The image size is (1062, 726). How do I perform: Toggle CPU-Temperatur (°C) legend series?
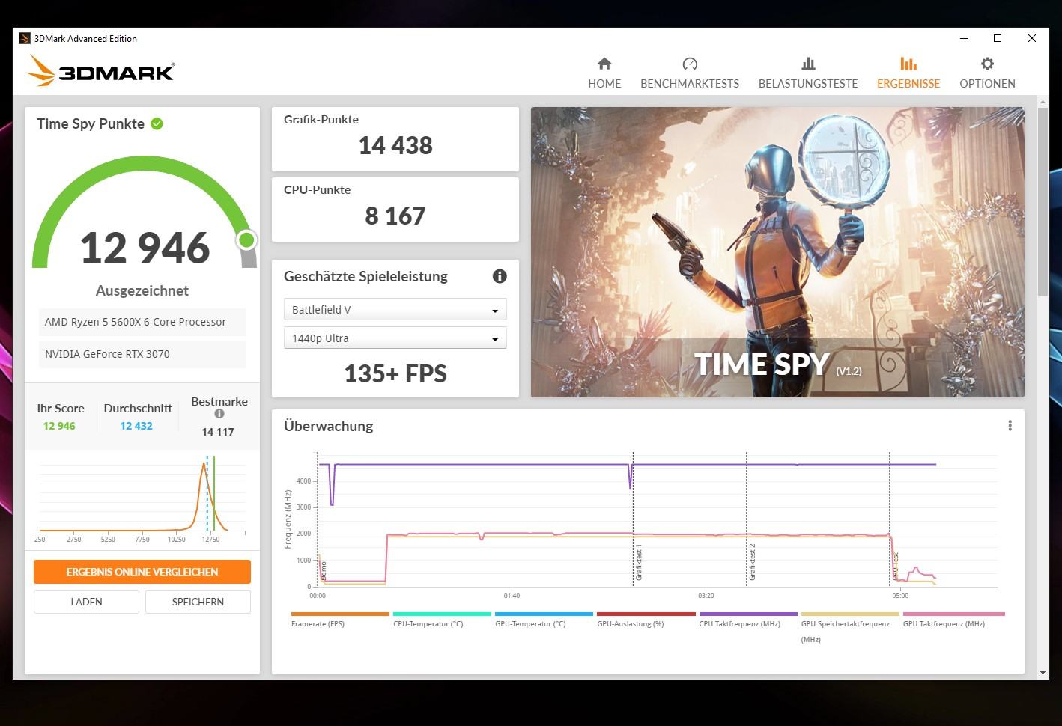tap(442, 620)
